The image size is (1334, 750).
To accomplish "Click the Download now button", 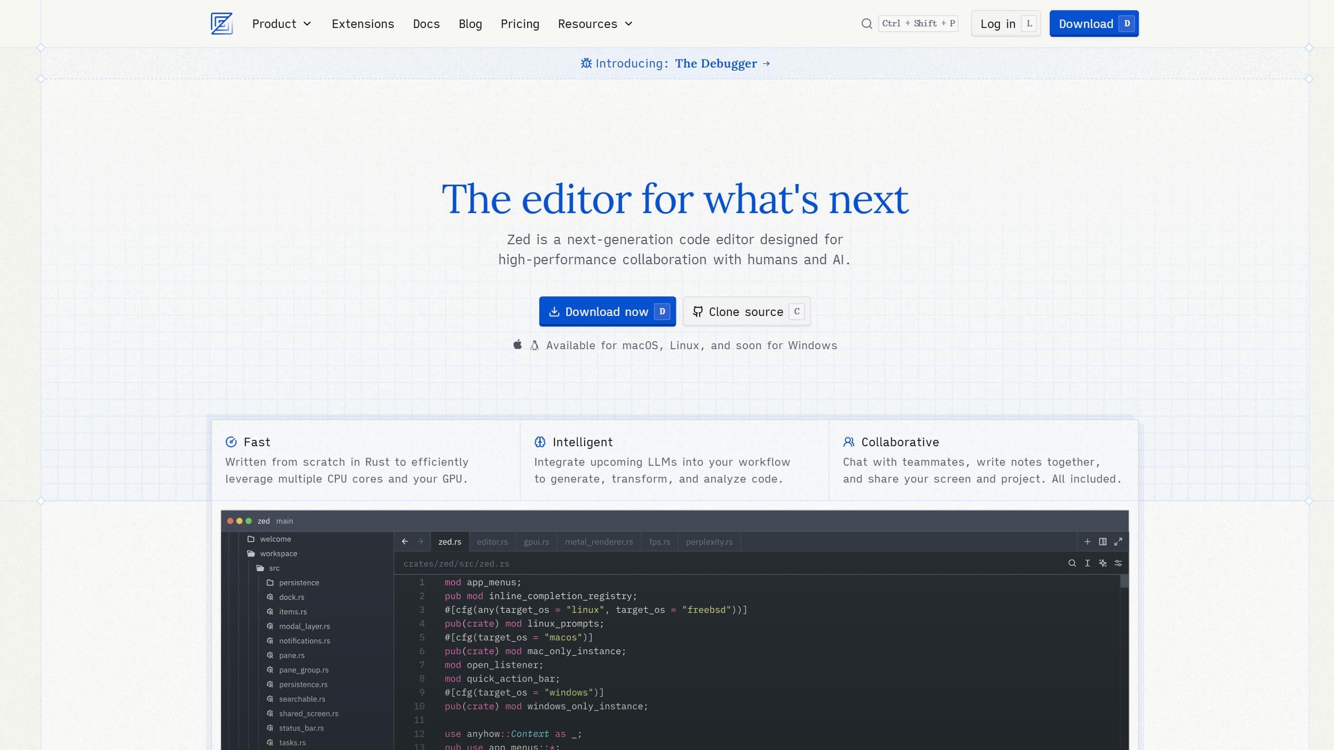I will (x=607, y=312).
